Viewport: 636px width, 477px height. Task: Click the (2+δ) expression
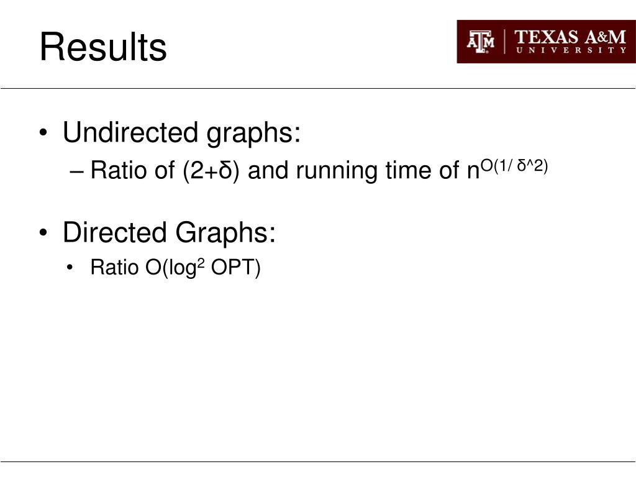[211, 170]
